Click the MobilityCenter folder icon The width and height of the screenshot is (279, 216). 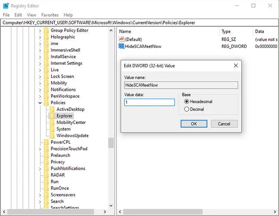[52, 123]
